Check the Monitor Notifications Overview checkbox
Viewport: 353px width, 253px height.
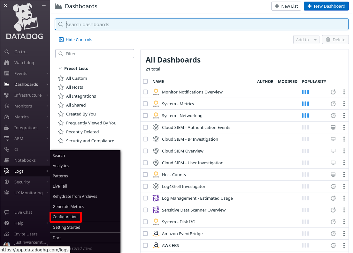[145, 92]
